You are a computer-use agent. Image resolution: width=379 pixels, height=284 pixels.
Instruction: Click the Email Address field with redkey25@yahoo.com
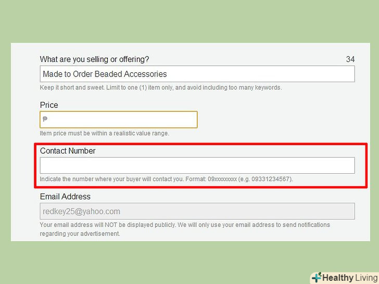coord(197,211)
